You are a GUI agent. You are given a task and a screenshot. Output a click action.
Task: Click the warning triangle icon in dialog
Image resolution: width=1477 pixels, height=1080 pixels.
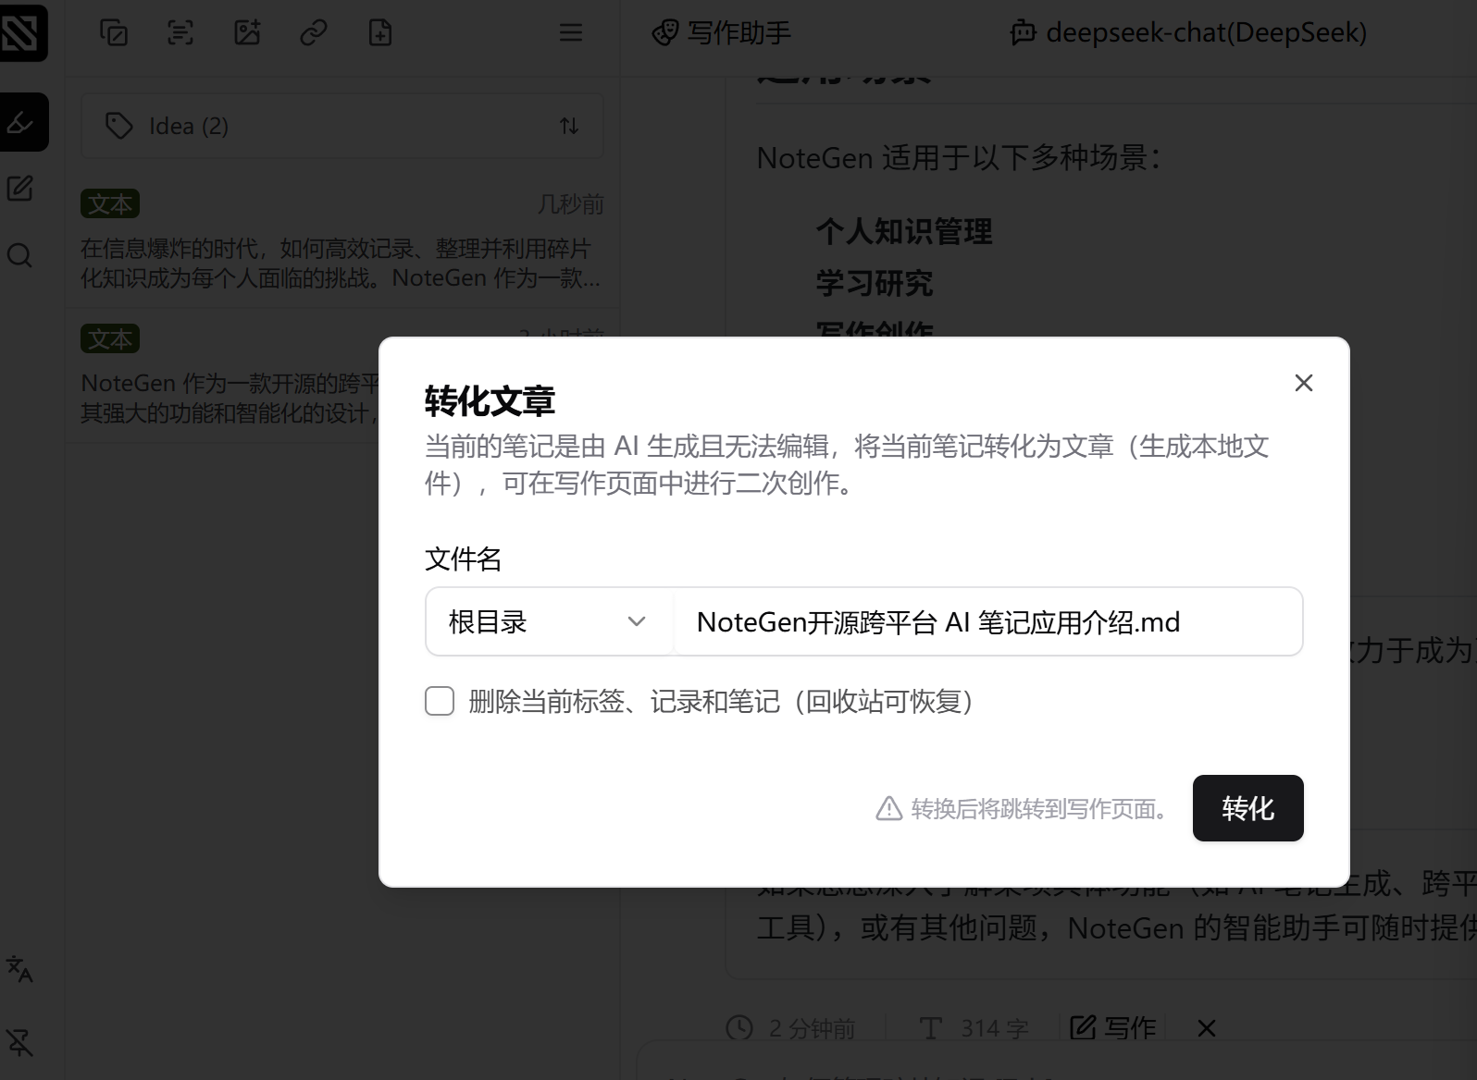pos(889,808)
